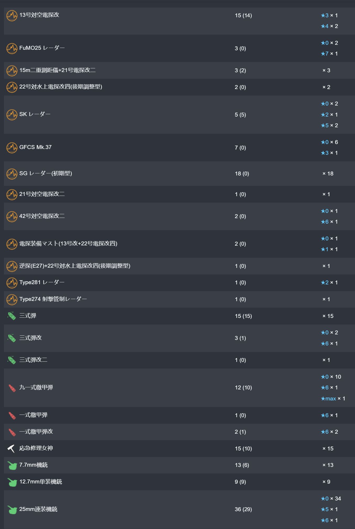Click the ★7 × 1 entry for FuMO25

pos(329,54)
